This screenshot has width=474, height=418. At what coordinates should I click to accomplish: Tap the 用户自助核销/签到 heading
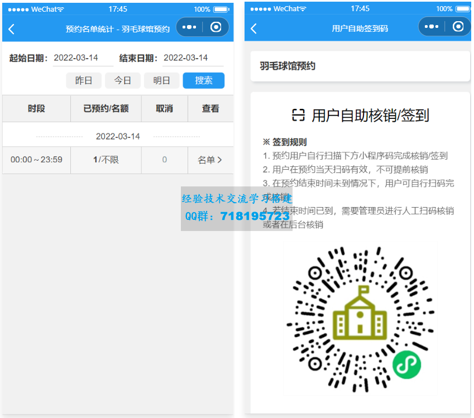(370, 116)
